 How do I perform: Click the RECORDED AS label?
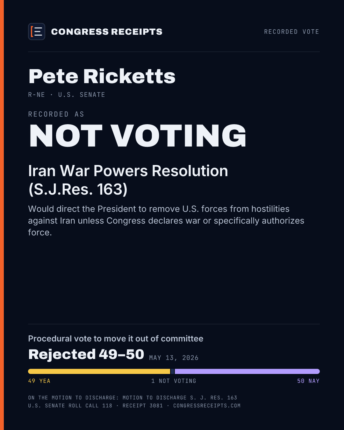(x=56, y=114)
